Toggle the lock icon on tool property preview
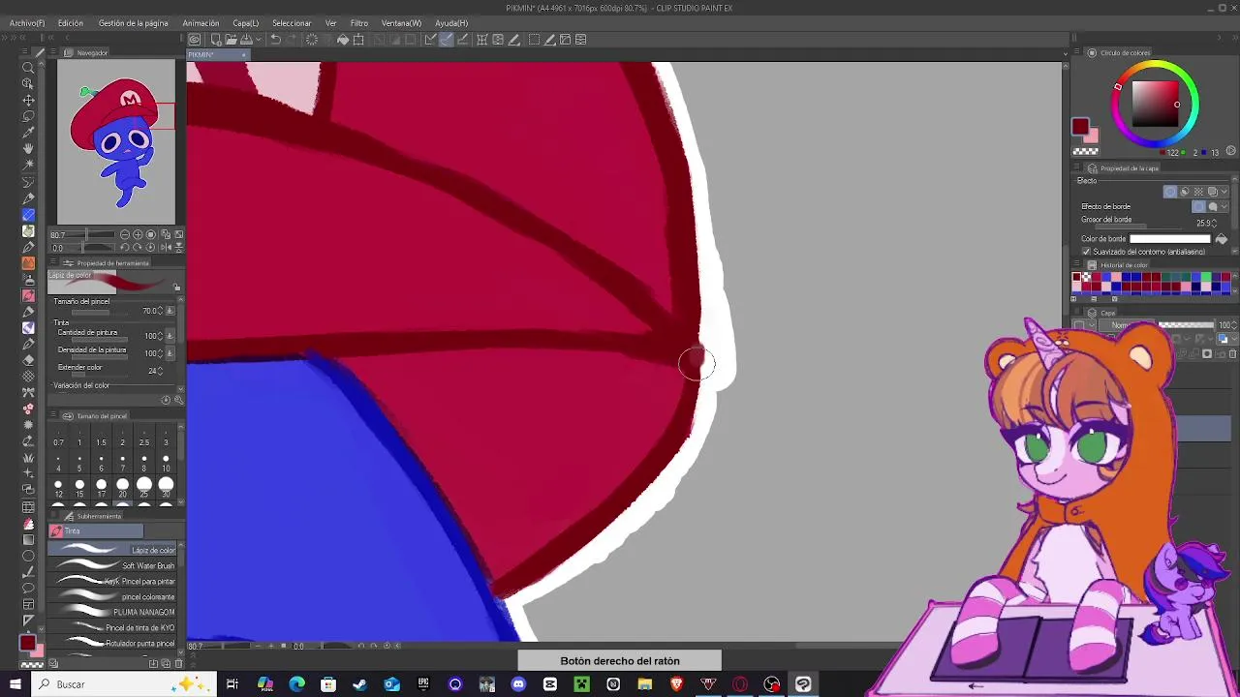 click(x=176, y=288)
